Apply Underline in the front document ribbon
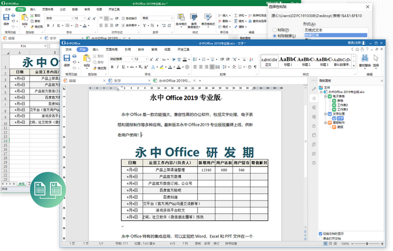The height and width of the screenshot is (251, 393). click(123, 67)
